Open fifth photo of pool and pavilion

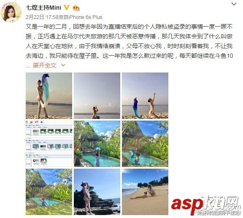97,144
